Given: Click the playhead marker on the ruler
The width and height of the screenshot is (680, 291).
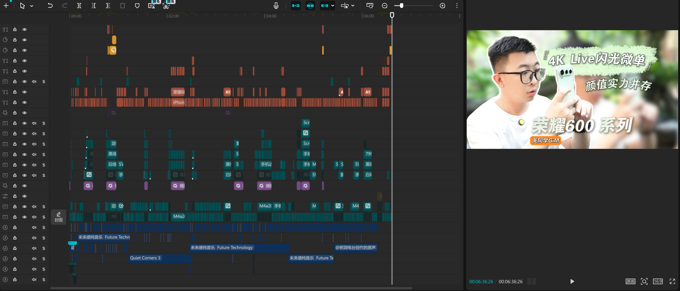Looking at the screenshot, I should 392,15.
